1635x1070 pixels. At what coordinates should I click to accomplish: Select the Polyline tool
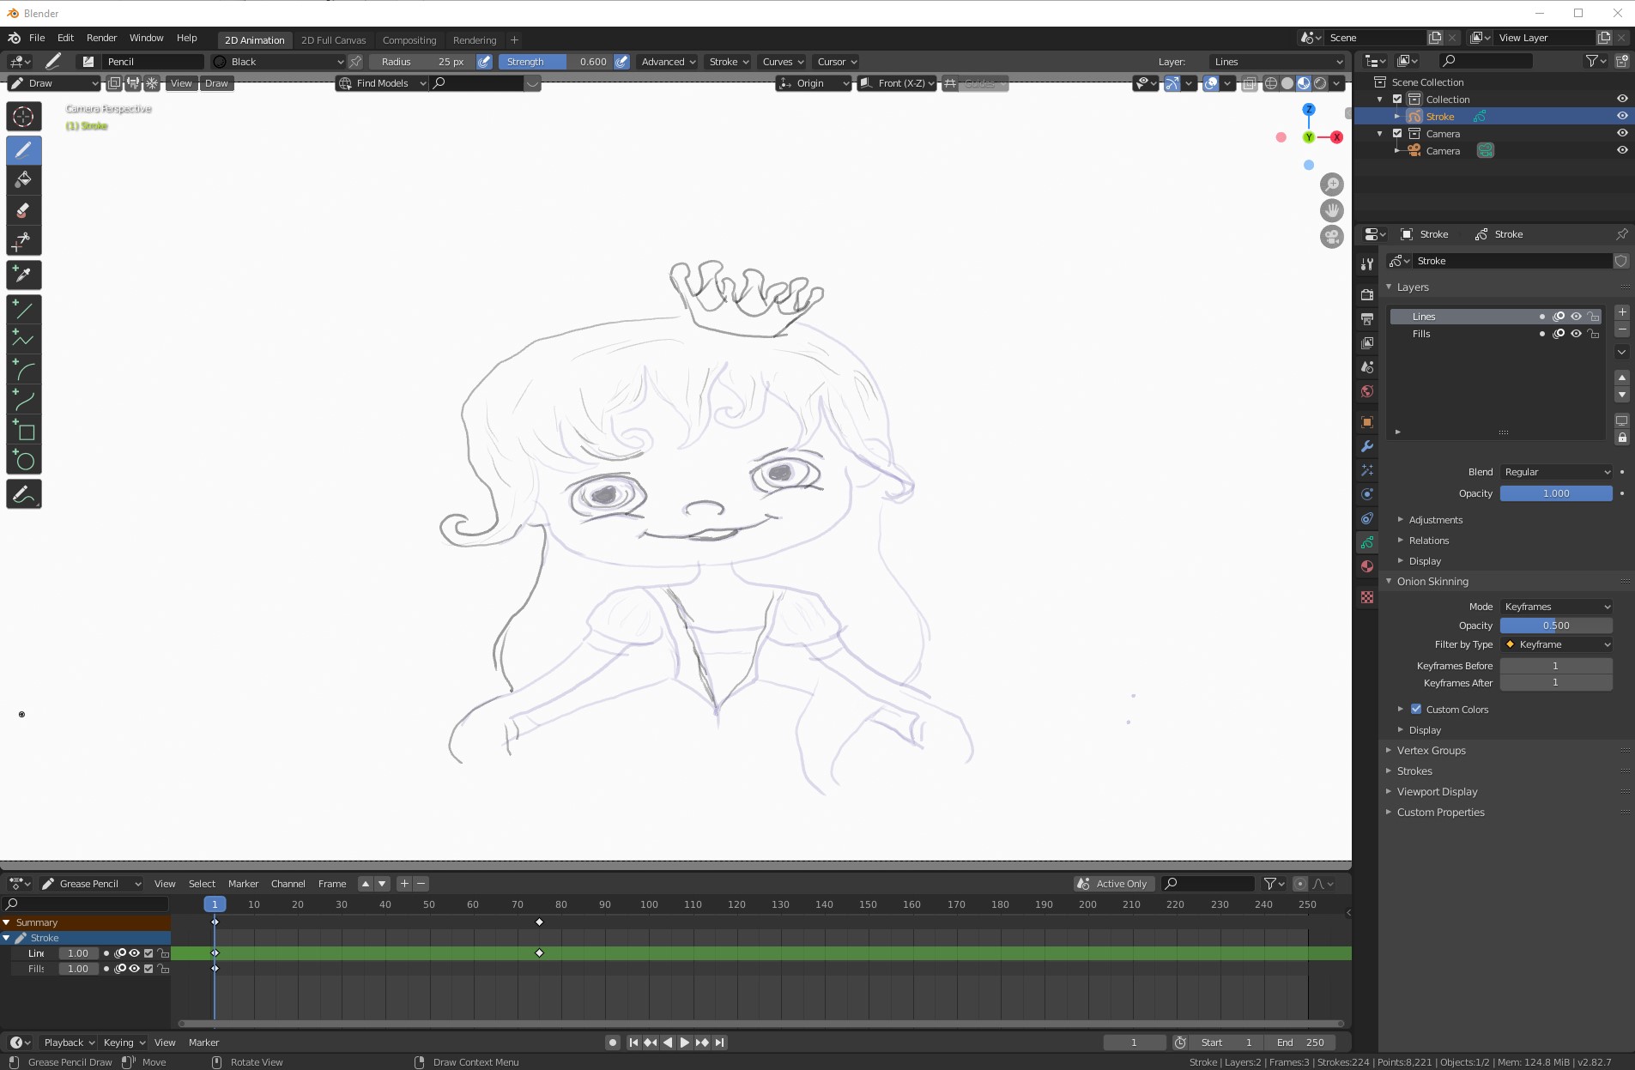pyautogui.click(x=24, y=340)
